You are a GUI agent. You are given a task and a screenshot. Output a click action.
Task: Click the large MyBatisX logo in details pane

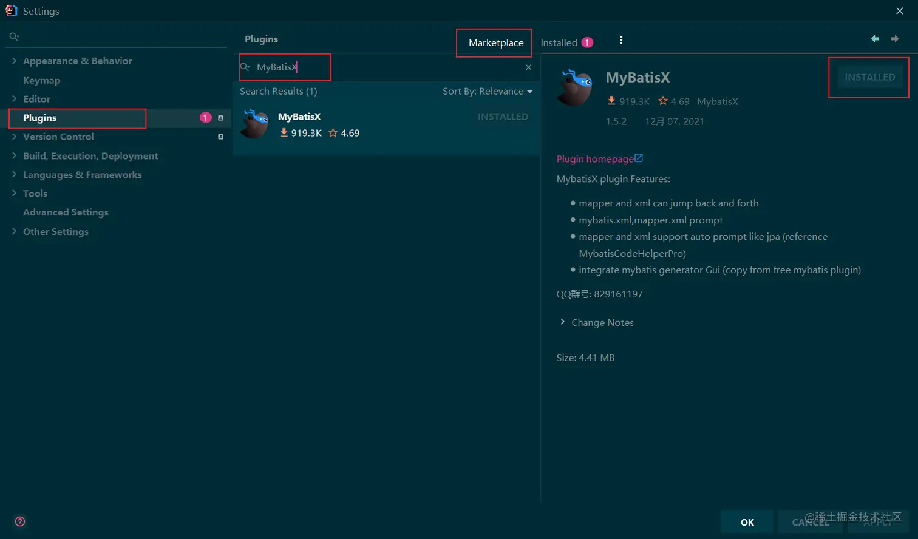pyautogui.click(x=575, y=87)
